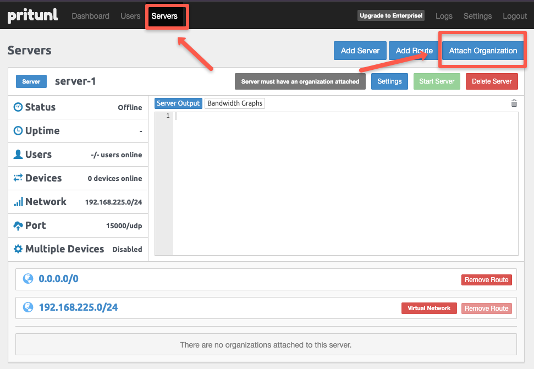Open the Logs page

pyautogui.click(x=444, y=16)
